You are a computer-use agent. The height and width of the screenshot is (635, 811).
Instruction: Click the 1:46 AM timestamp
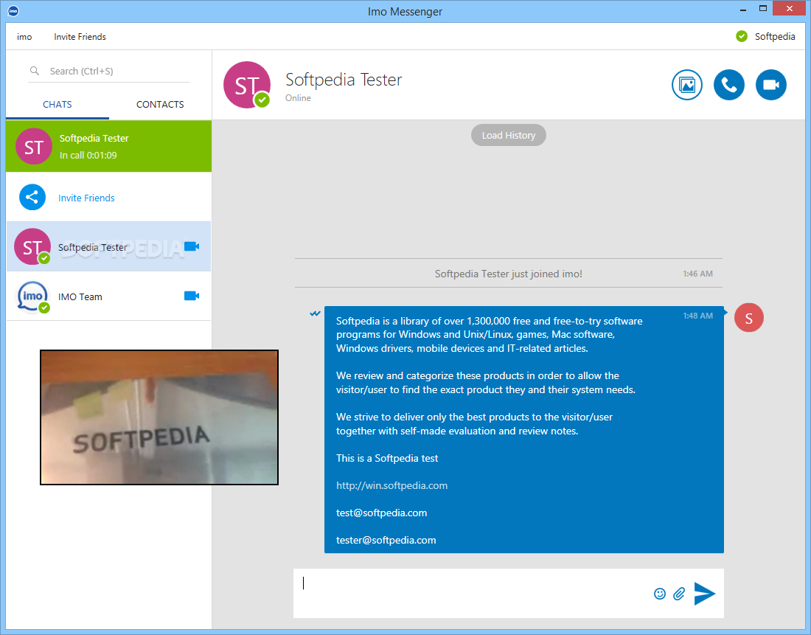pyautogui.click(x=697, y=274)
